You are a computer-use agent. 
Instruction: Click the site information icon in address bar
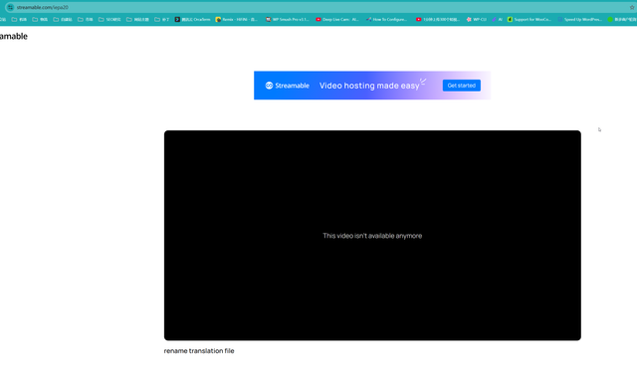[10, 7]
